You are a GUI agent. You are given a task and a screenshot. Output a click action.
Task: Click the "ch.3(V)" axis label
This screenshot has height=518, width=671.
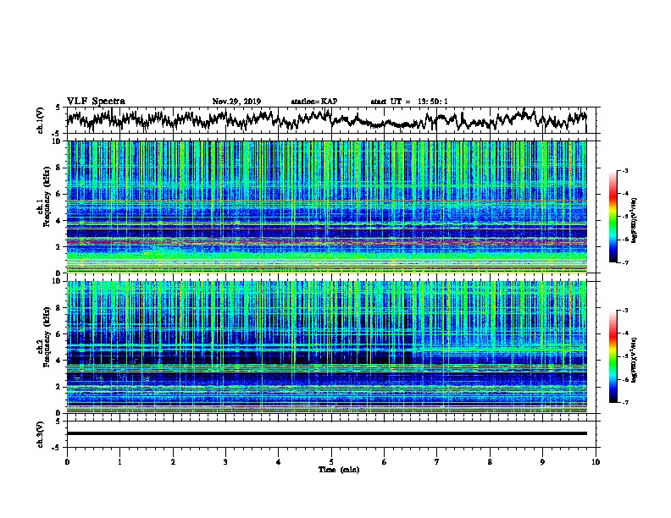pos(41,434)
